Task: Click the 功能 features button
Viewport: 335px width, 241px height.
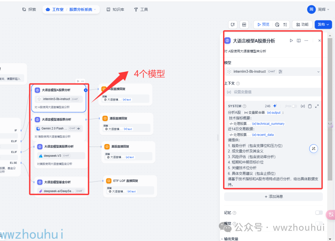Action: tap(302, 24)
